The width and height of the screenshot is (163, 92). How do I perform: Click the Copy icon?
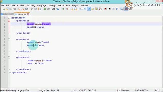[35, 9]
